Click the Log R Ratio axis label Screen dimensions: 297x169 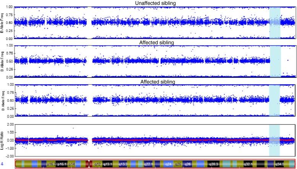tap(3, 140)
